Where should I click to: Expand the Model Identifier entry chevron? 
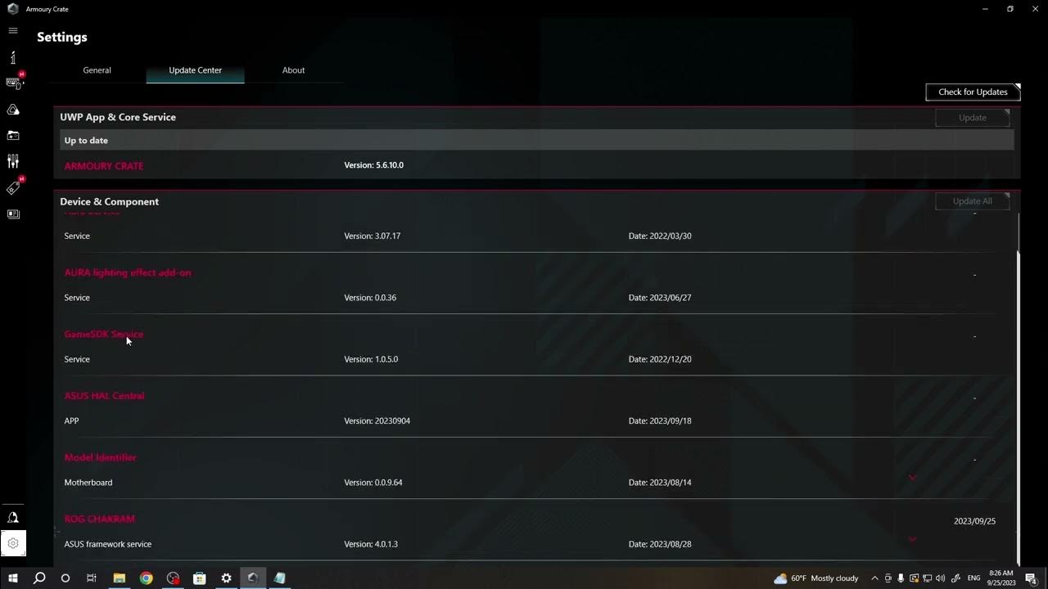click(912, 477)
